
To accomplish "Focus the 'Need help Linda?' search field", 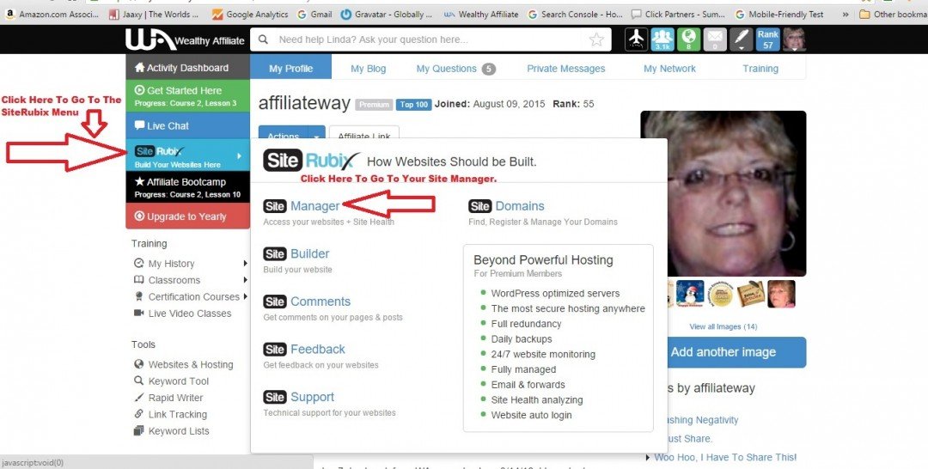I will (x=430, y=40).
